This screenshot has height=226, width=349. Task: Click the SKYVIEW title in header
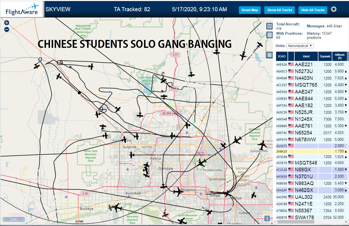click(x=58, y=9)
